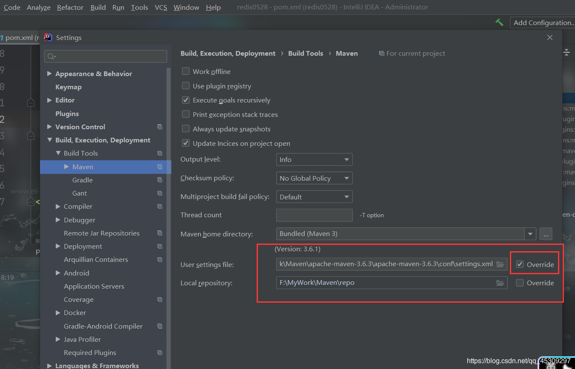Click the project-level icon next to Version Control

click(160, 127)
